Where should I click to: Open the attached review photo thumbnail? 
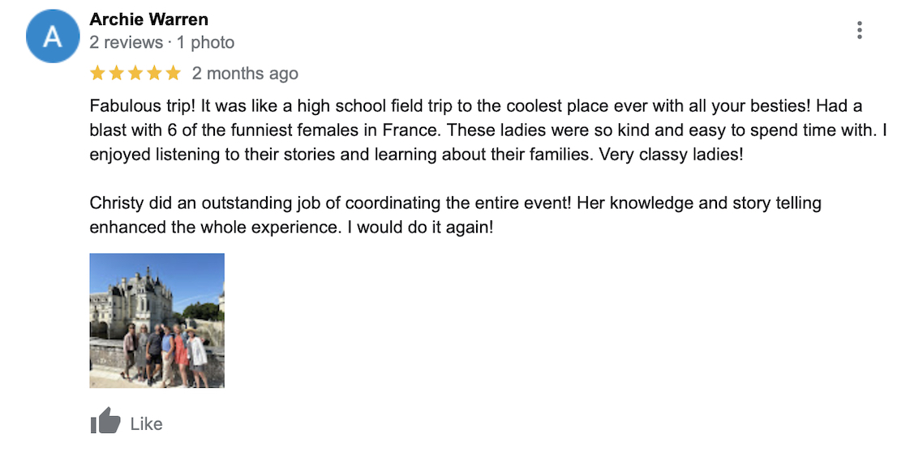coord(157,321)
